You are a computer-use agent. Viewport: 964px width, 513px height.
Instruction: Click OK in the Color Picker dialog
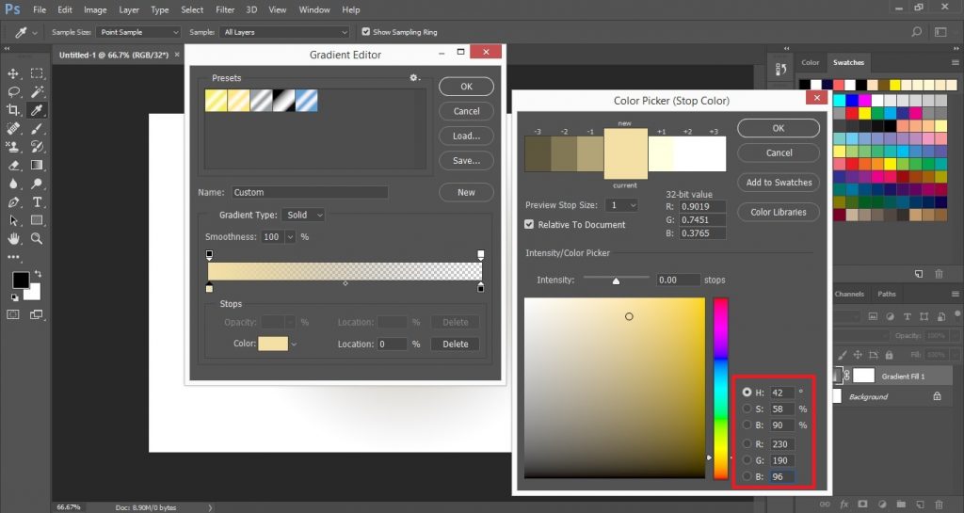(x=779, y=128)
